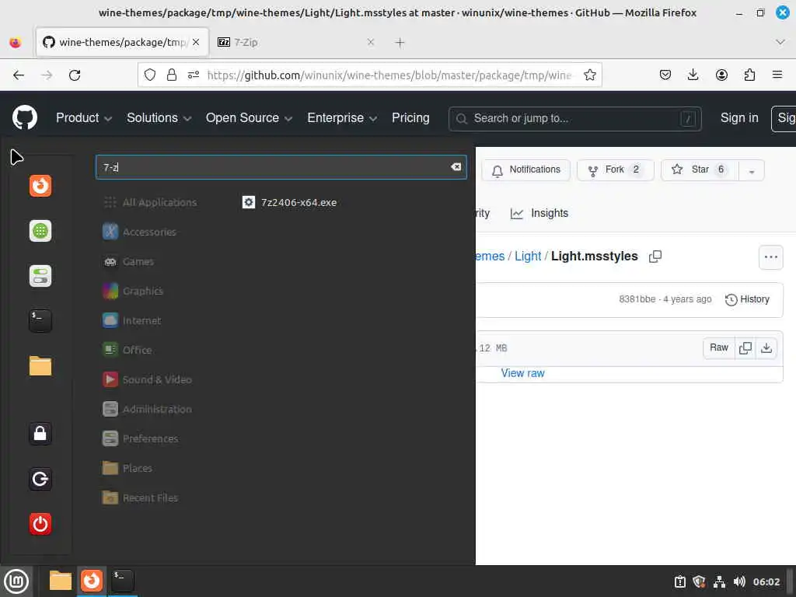Viewport: 796px width, 597px height.
Task: Save page to Pocket icon
Action: coord(665,75)
